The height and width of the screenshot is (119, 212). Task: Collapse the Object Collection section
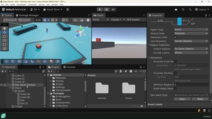149,45
